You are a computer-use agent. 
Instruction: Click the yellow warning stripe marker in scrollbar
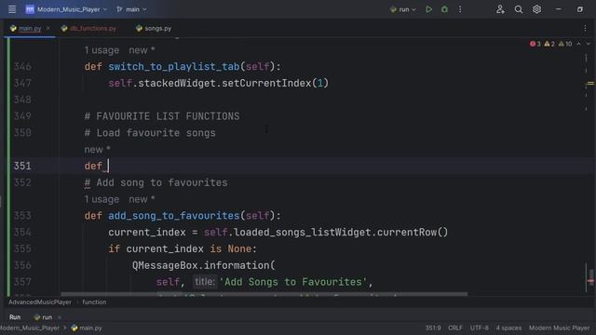[590, 84]
